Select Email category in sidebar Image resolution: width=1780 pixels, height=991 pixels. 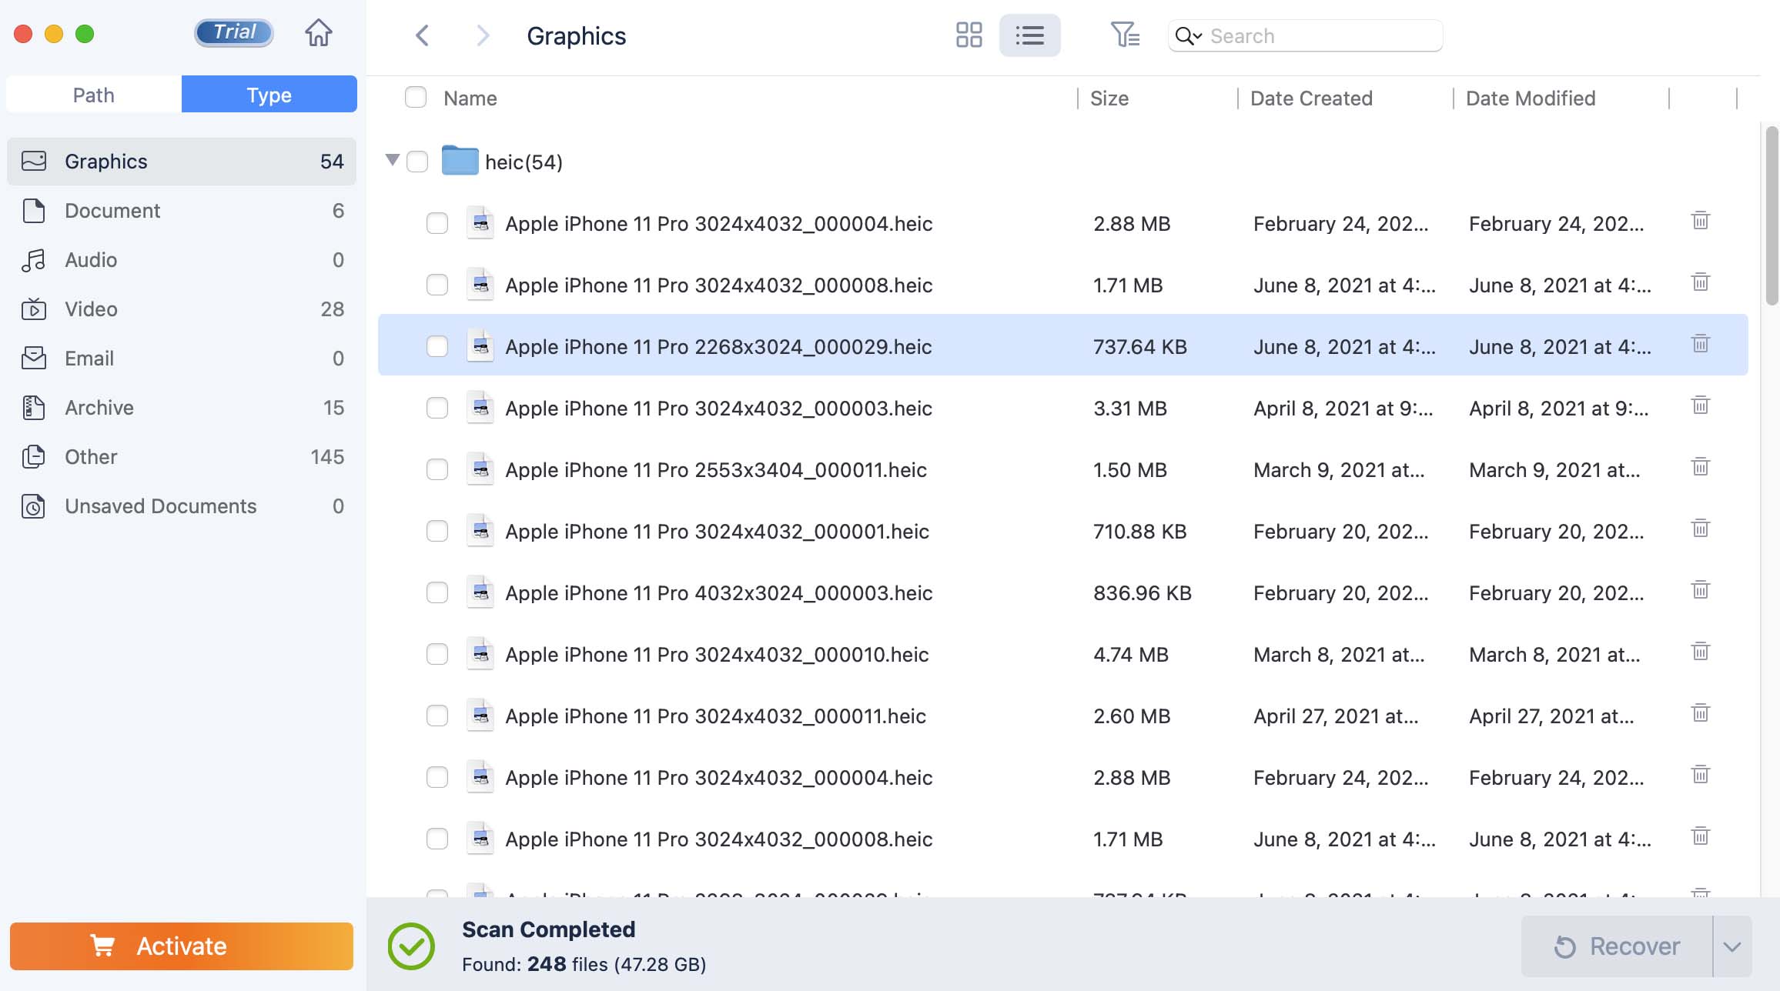coord(182,359)
